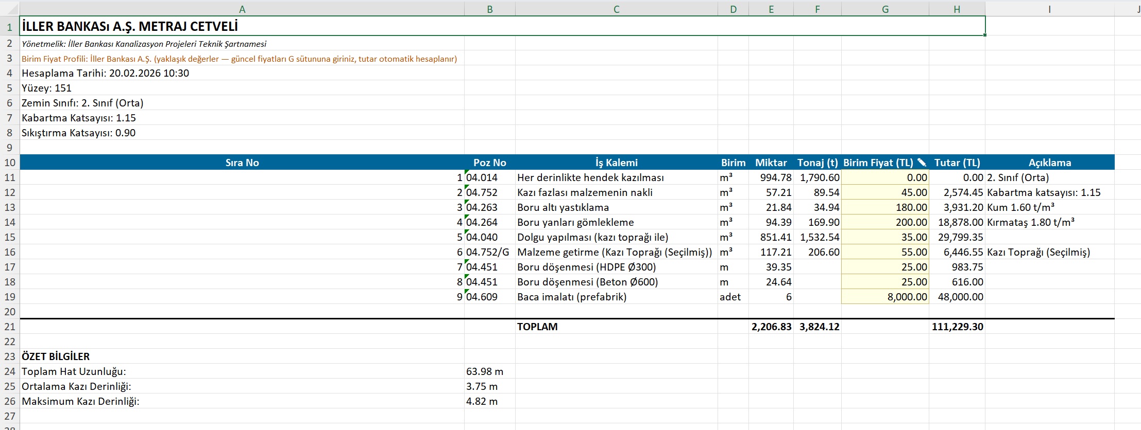
Task: Select total quantity 2,206.83
Action: (771, 327)
